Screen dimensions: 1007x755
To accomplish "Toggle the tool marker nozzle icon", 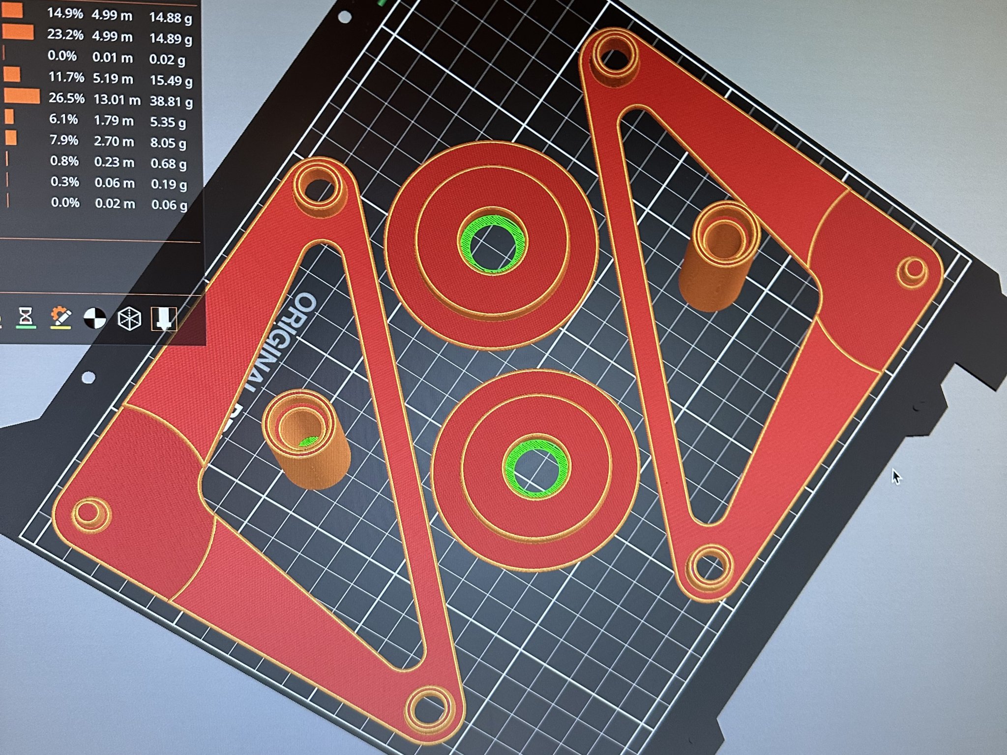I will [x=164, y=319].
